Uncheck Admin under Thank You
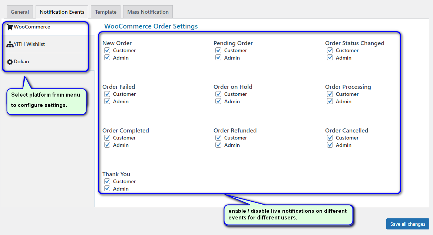This screenshot has height=235, width=433. pyautogui.click(x=107, y=189)
